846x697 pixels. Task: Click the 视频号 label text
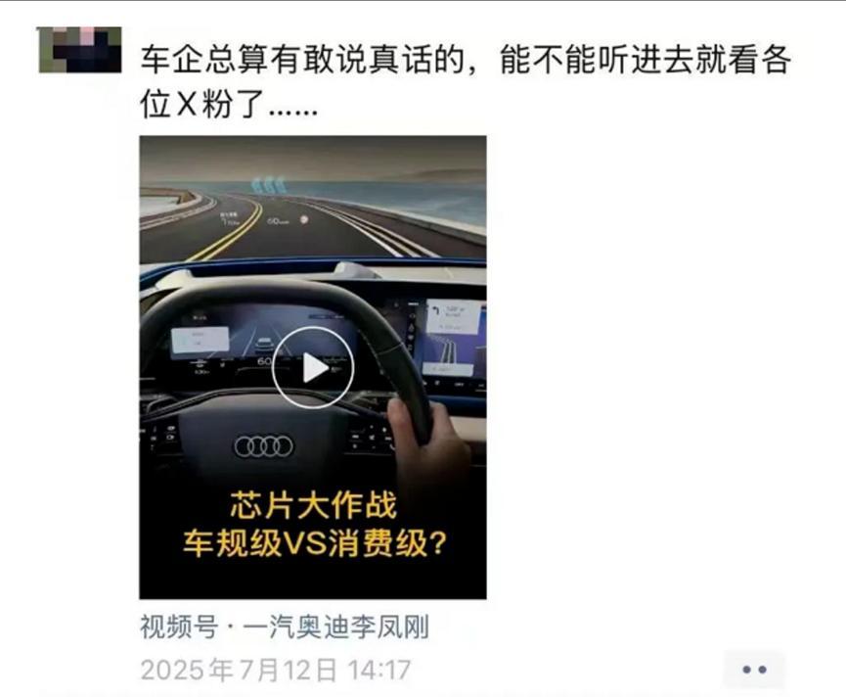[x=179, y=627]
